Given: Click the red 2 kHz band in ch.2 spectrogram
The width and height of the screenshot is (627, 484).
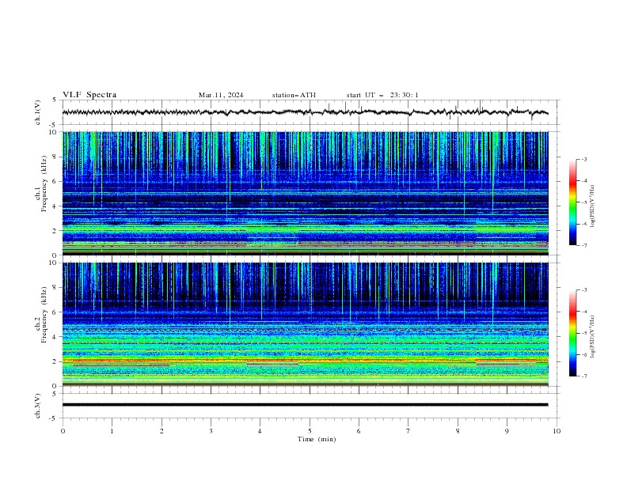Looking at the screenshot, I should 305,360.
